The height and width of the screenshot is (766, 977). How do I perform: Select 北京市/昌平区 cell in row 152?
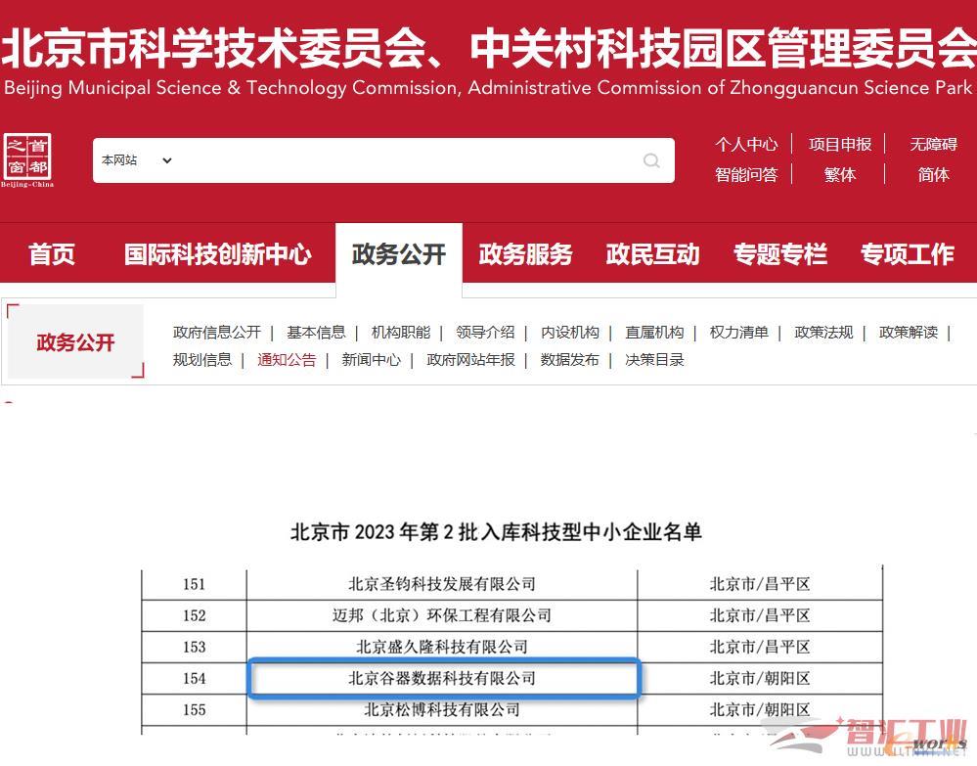(760, 615)
